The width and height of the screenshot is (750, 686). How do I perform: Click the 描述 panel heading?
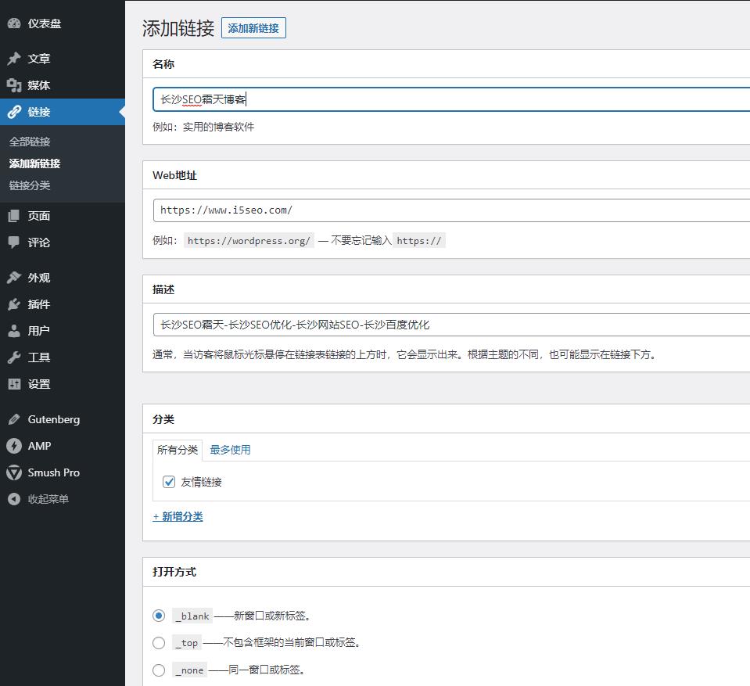[163, 289]
